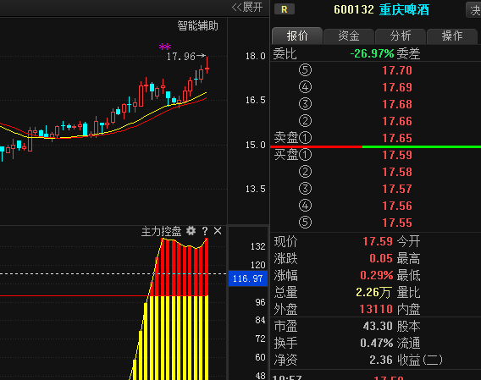Switch to the 操作 tab

click(452, 36)
